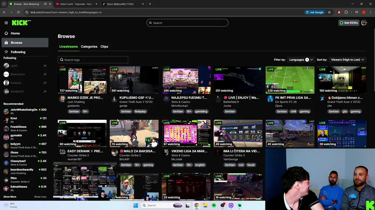Open the Extensions puzzle icon
The image size is (375, 210).
coord(346,12)
